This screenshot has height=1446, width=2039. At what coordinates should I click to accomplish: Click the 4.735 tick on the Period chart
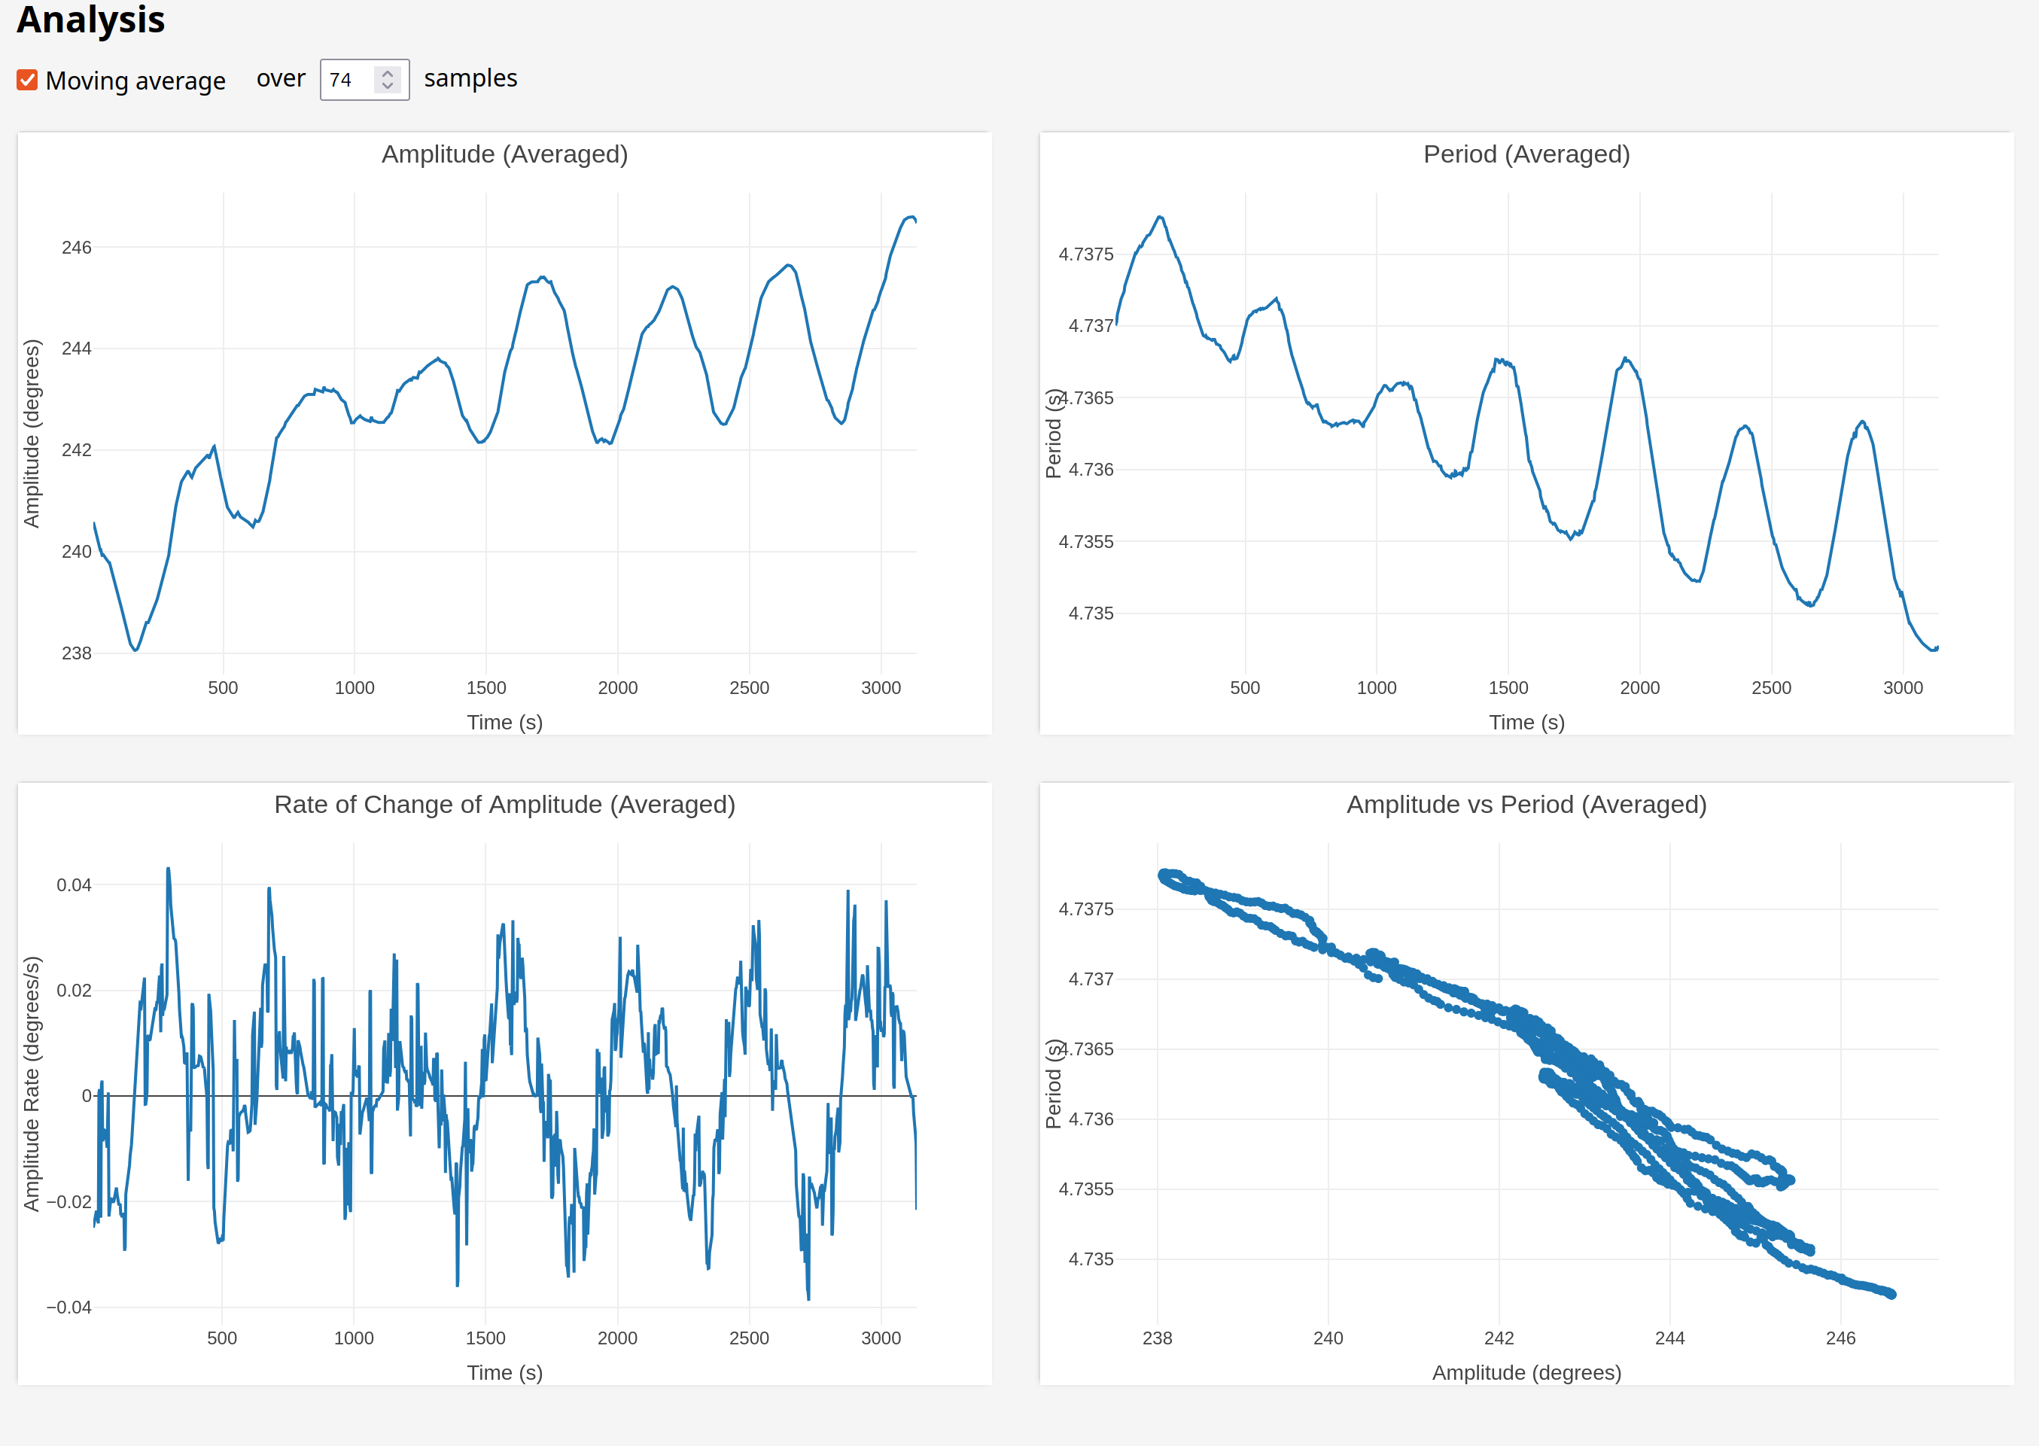(x=1091, y=613)
